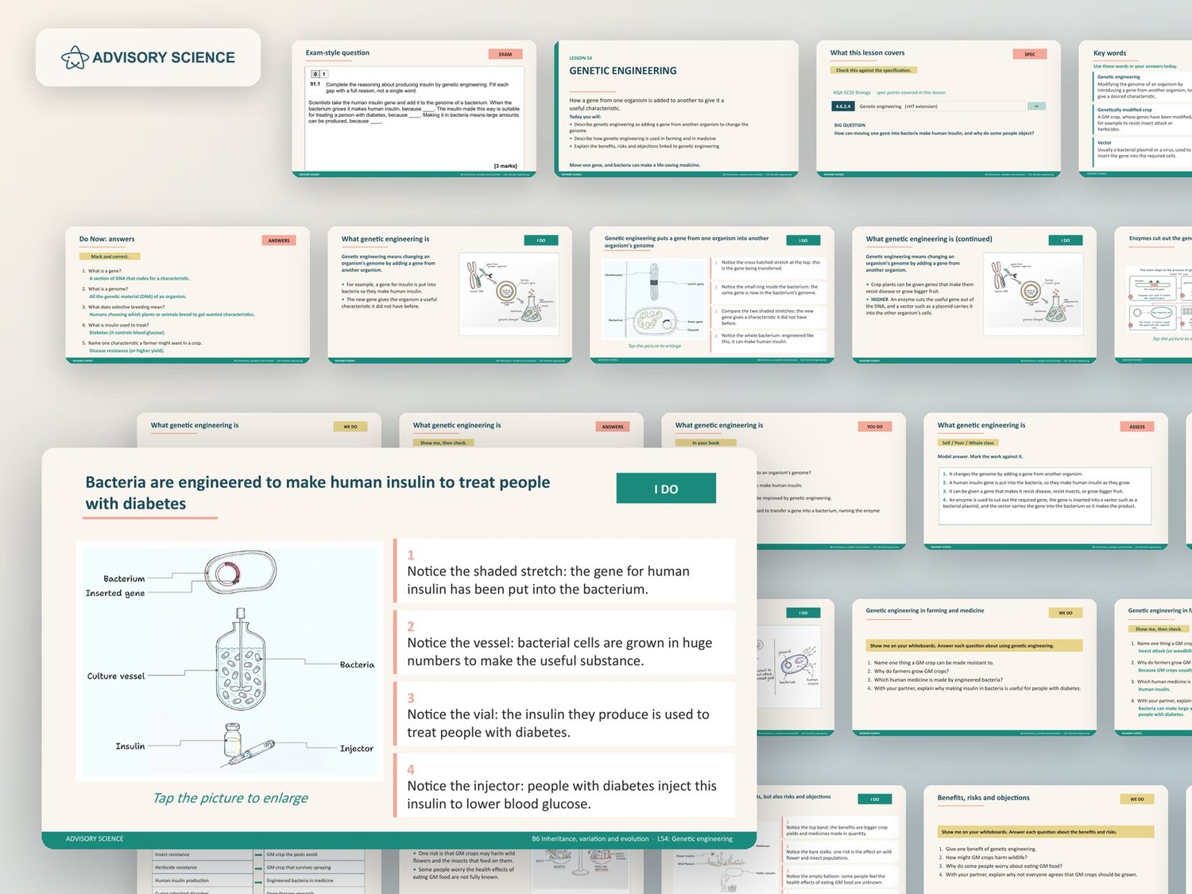Open the "Genetic engineering puts a gene" slide
The height and width of the screenshot is (894, 1192).
(712, 295)
